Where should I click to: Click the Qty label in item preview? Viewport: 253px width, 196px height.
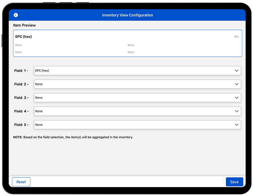(x=236, y=37)
